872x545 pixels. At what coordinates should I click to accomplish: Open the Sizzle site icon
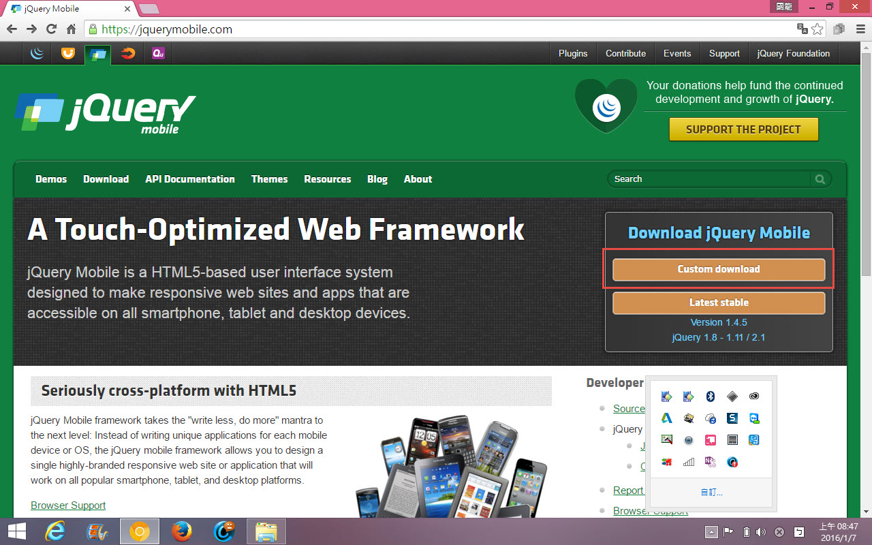128,53
